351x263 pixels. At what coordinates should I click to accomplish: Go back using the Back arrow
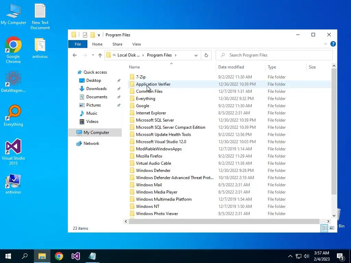[x=75, y=55]
